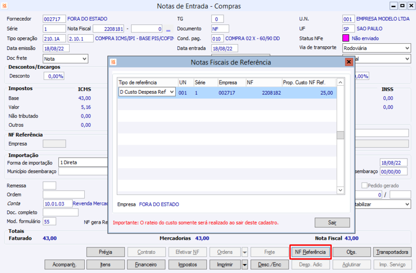Click the Sair button in the dialog
416x273 pixels.
(x=332, y=223)
